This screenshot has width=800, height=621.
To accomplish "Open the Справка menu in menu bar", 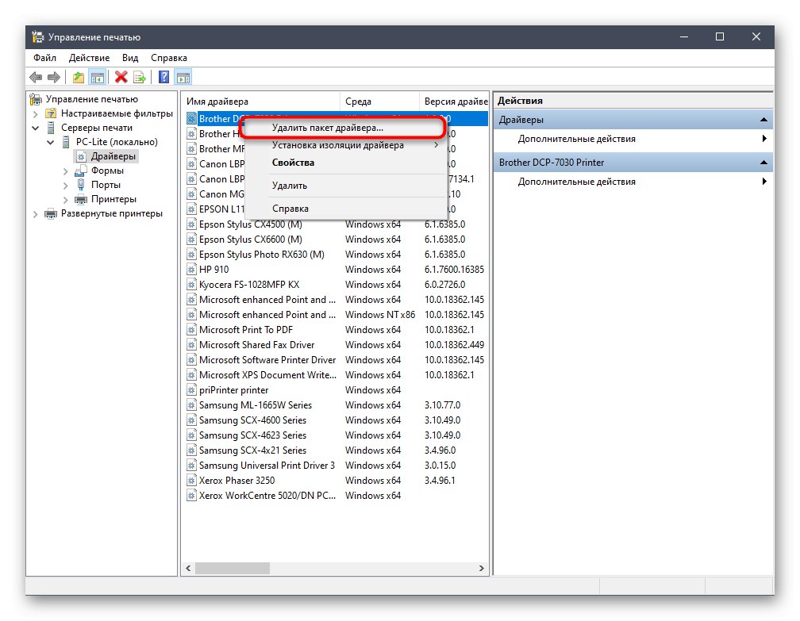I will pyautogui.click(x=169, y=58).
